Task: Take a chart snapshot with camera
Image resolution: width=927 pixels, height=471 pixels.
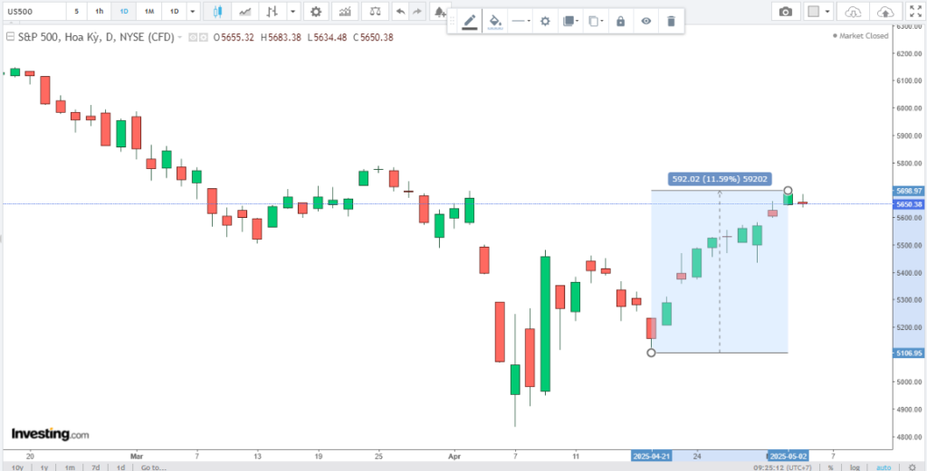Action: point(786,12)
